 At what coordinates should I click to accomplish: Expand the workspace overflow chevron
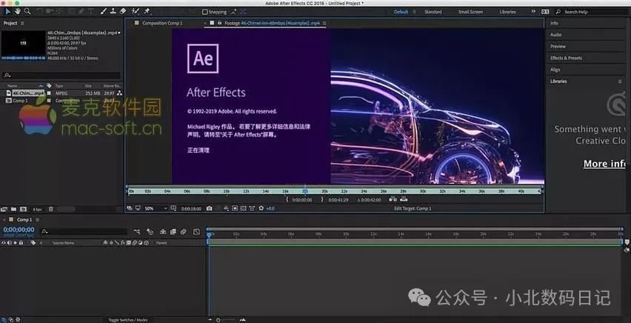tap(533, 12)
